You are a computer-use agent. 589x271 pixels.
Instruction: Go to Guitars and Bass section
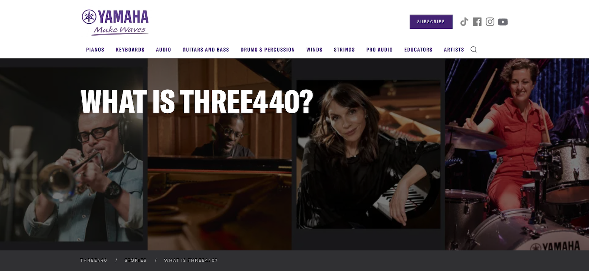[206, 50]
